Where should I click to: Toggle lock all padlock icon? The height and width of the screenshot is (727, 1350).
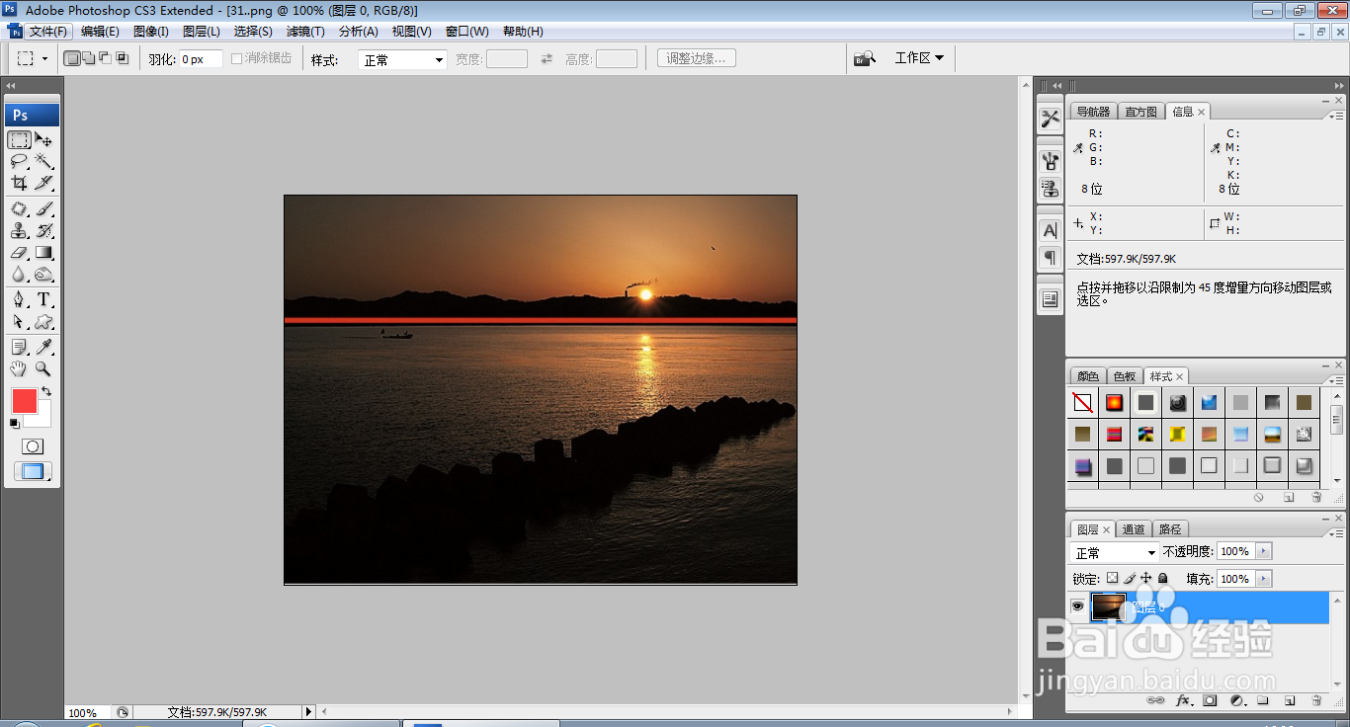click(1162, 578)
